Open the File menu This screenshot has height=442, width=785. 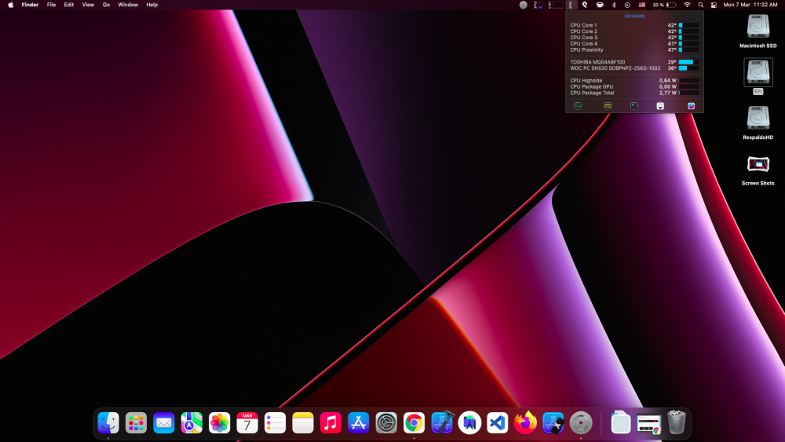pyautogui.click(x=51, y=5)
